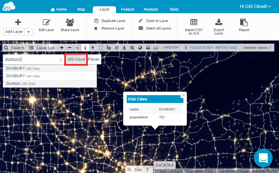Viewport: 279px width, 173px height.
Task: Open the Hi GIS Cloud user menu
Action: (255, 6)
